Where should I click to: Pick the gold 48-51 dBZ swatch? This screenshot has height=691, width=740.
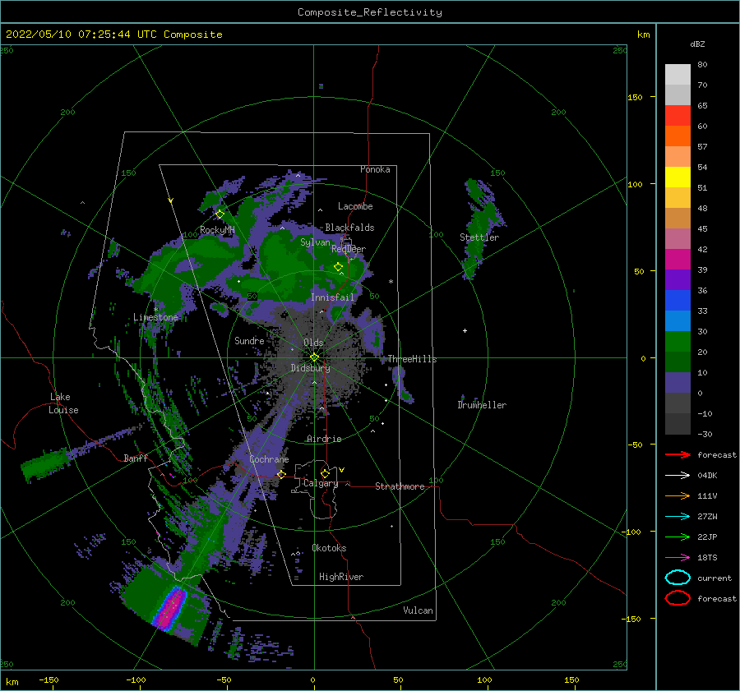pos(678,197)
